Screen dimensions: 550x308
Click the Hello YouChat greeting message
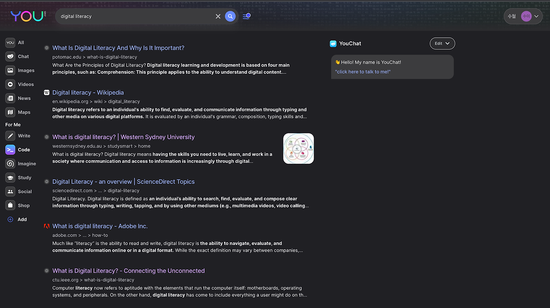[368, 62]
